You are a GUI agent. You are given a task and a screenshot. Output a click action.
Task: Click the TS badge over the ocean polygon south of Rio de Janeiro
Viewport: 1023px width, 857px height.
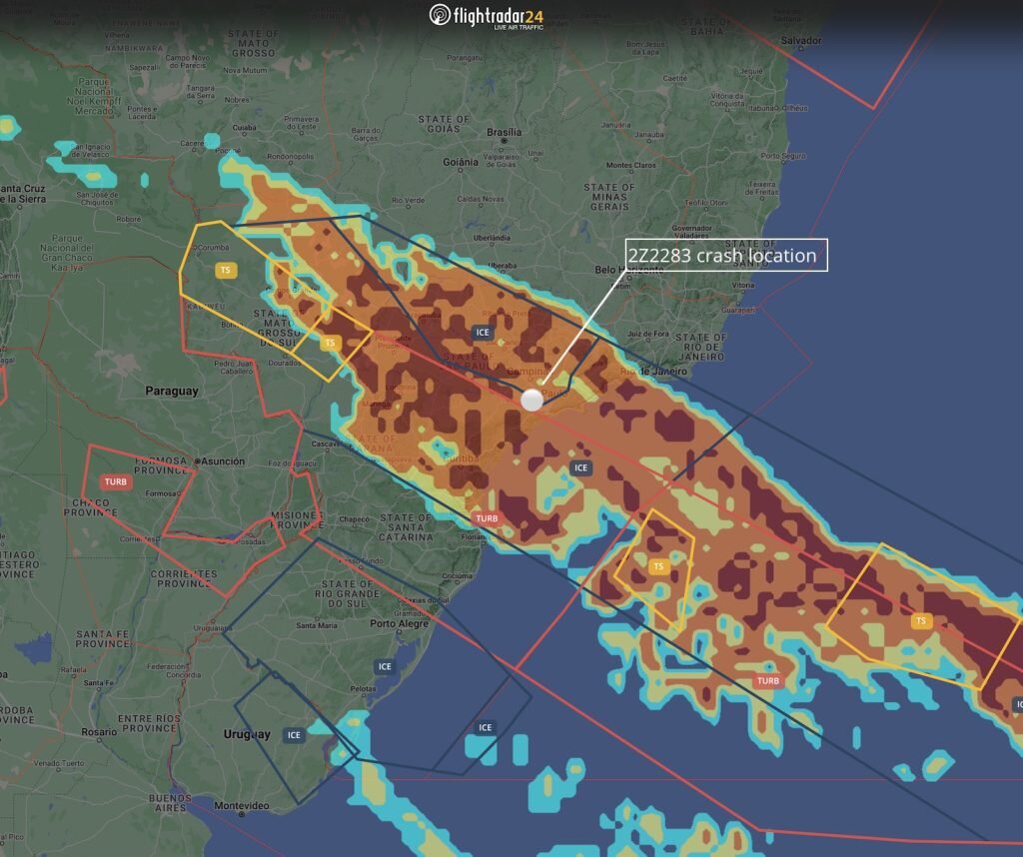pyautogui.click(x=657, y=566)
